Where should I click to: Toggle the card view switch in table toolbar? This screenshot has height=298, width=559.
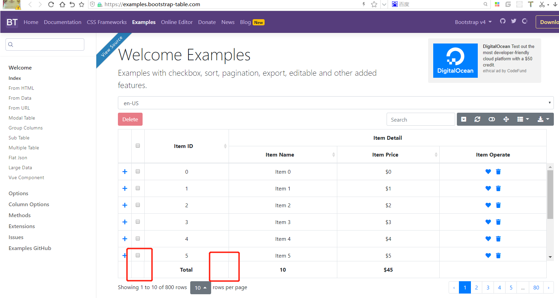tap(492, 119)
